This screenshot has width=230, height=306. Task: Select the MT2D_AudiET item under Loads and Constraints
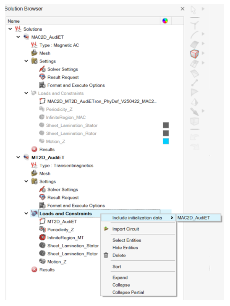[x=62, y=222]
